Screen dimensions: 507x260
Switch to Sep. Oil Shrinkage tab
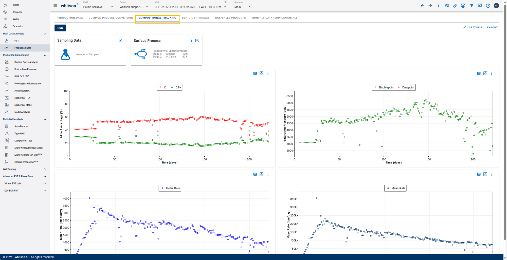click(x=196, y=18)
